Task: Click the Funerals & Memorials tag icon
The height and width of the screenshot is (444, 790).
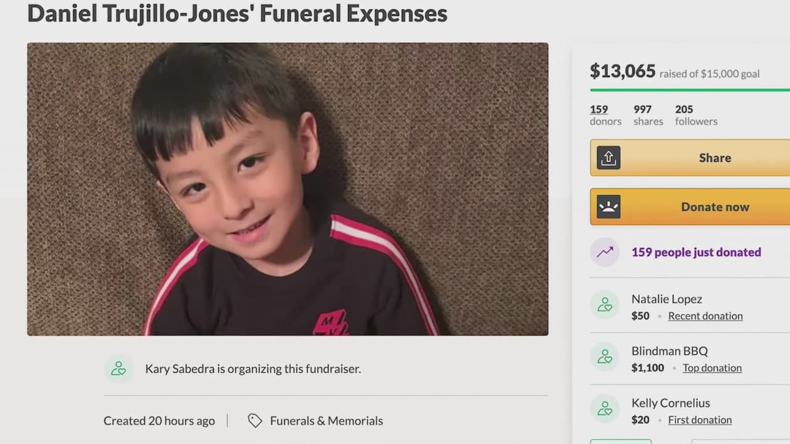Action: (255, 421)
